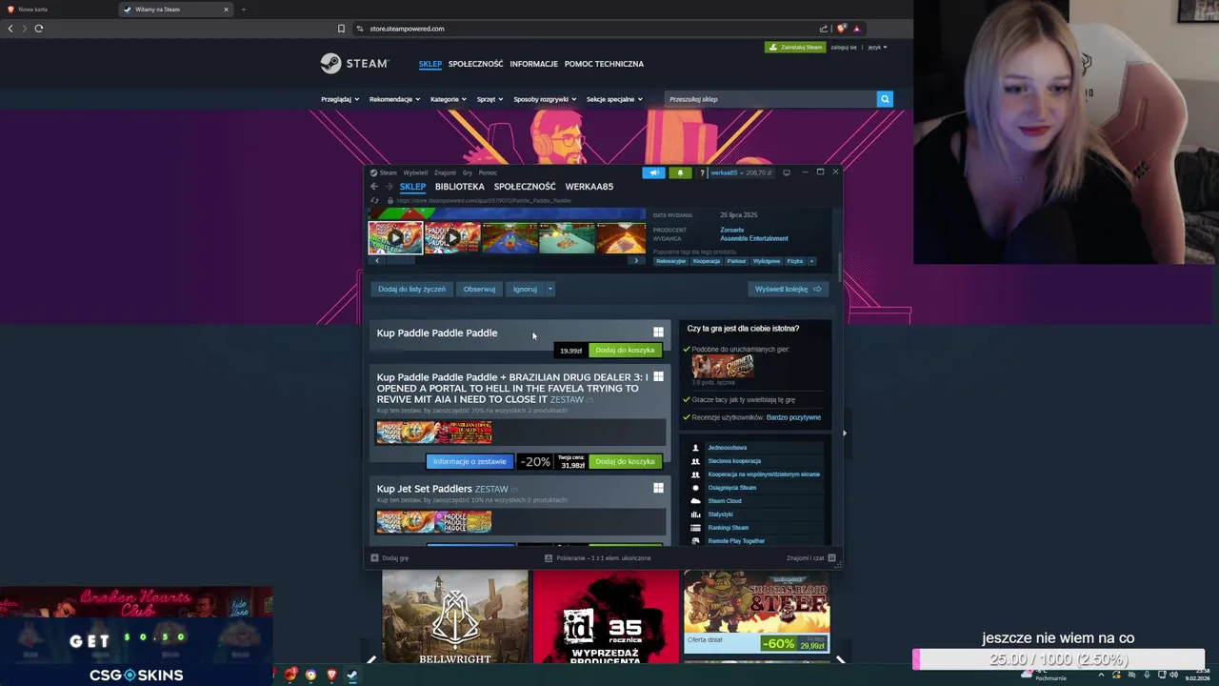Click the zaloguj się link

(842, 47)
